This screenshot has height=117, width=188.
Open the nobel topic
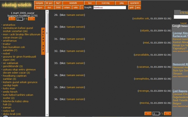click(6, 54)
